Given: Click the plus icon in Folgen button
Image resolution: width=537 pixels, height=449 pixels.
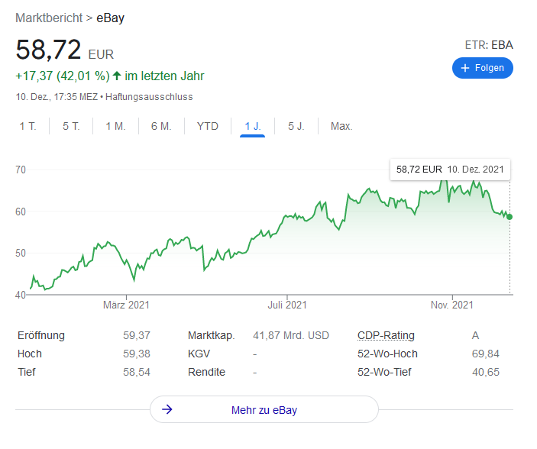Looking at the screenshot, I should (464, 68).
